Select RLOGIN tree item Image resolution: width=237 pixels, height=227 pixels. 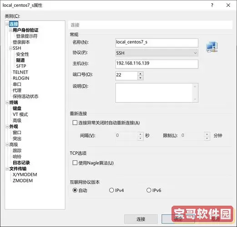21,78
